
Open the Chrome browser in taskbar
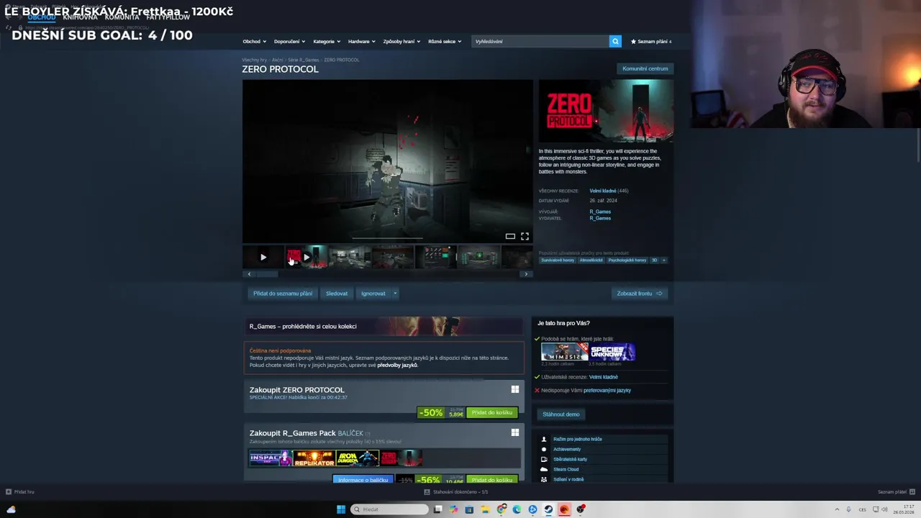point(501,509)
